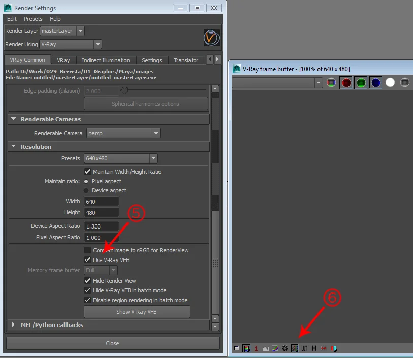Viewport: 413px width, 358px height.
Task: Click the settings panel scroll up arrow
Action: (215, 89)
